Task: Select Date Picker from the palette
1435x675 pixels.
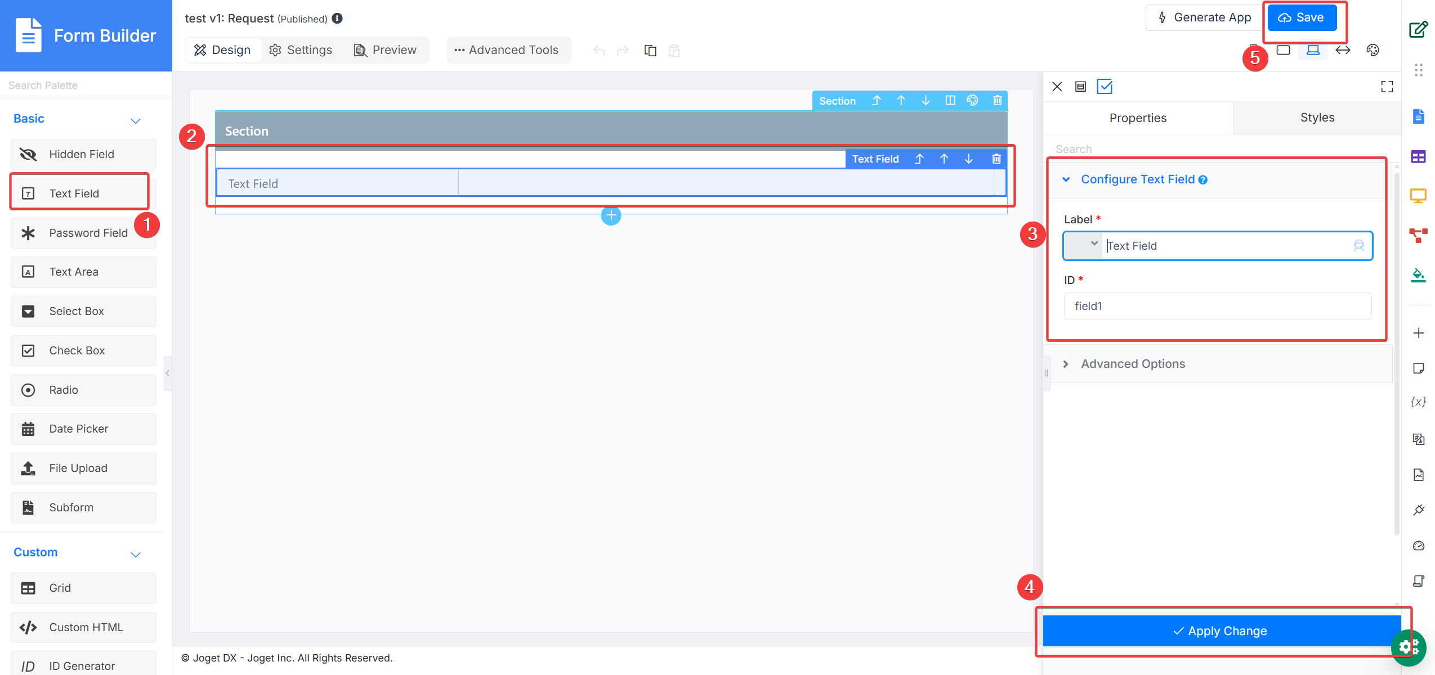Action: click(x=83, y=429)
